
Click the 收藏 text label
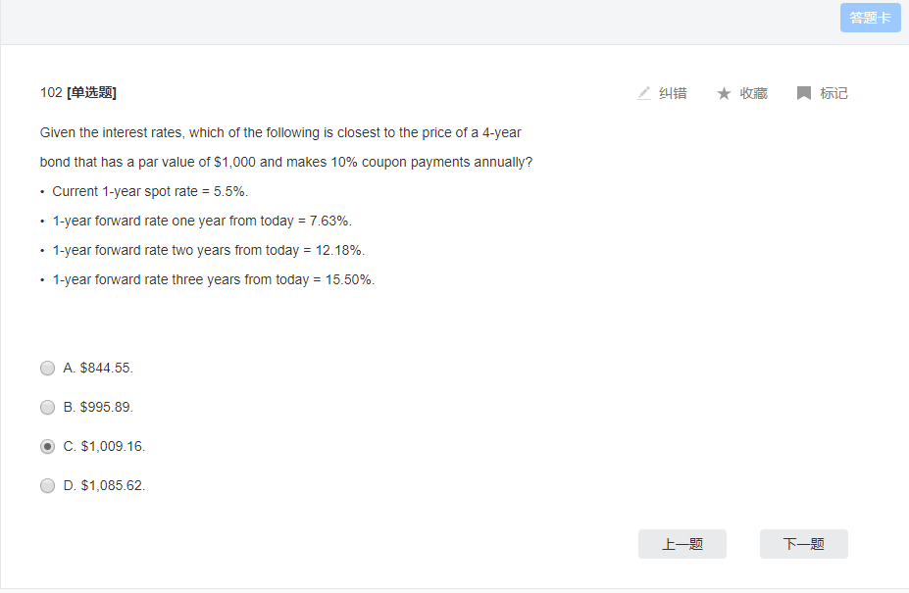click(753, 93)
